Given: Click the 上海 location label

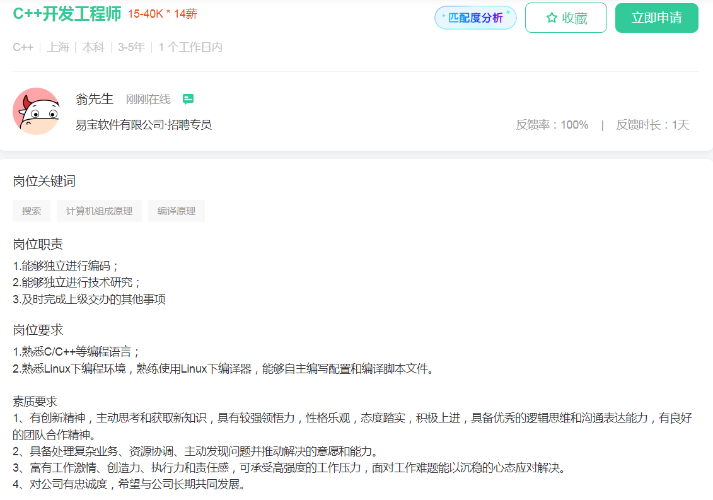Looking at the screenshot, I should pos(58,47).
